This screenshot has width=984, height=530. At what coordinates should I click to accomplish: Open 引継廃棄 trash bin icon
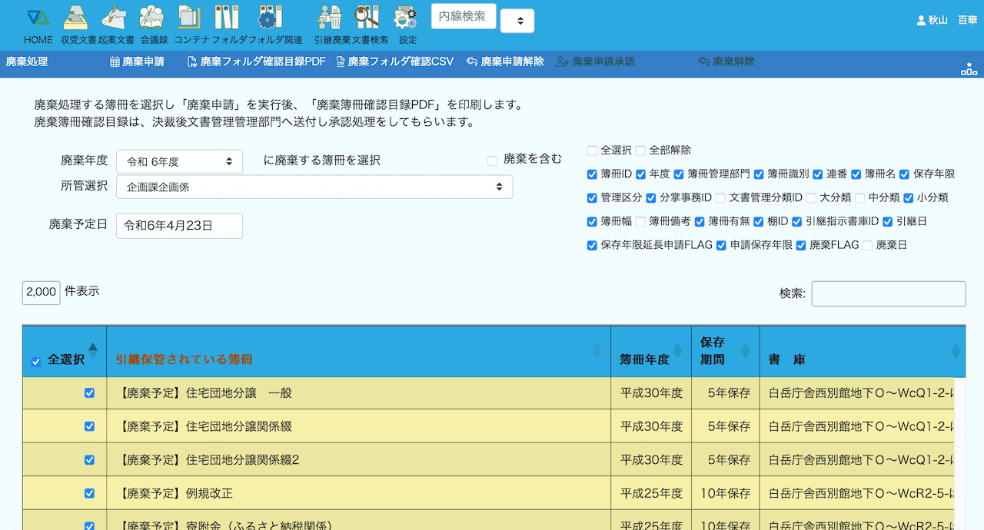point(331,18)
